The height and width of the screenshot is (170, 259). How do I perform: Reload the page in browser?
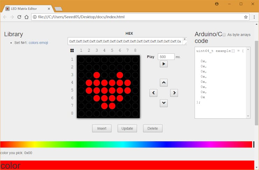tap(19, 17)
